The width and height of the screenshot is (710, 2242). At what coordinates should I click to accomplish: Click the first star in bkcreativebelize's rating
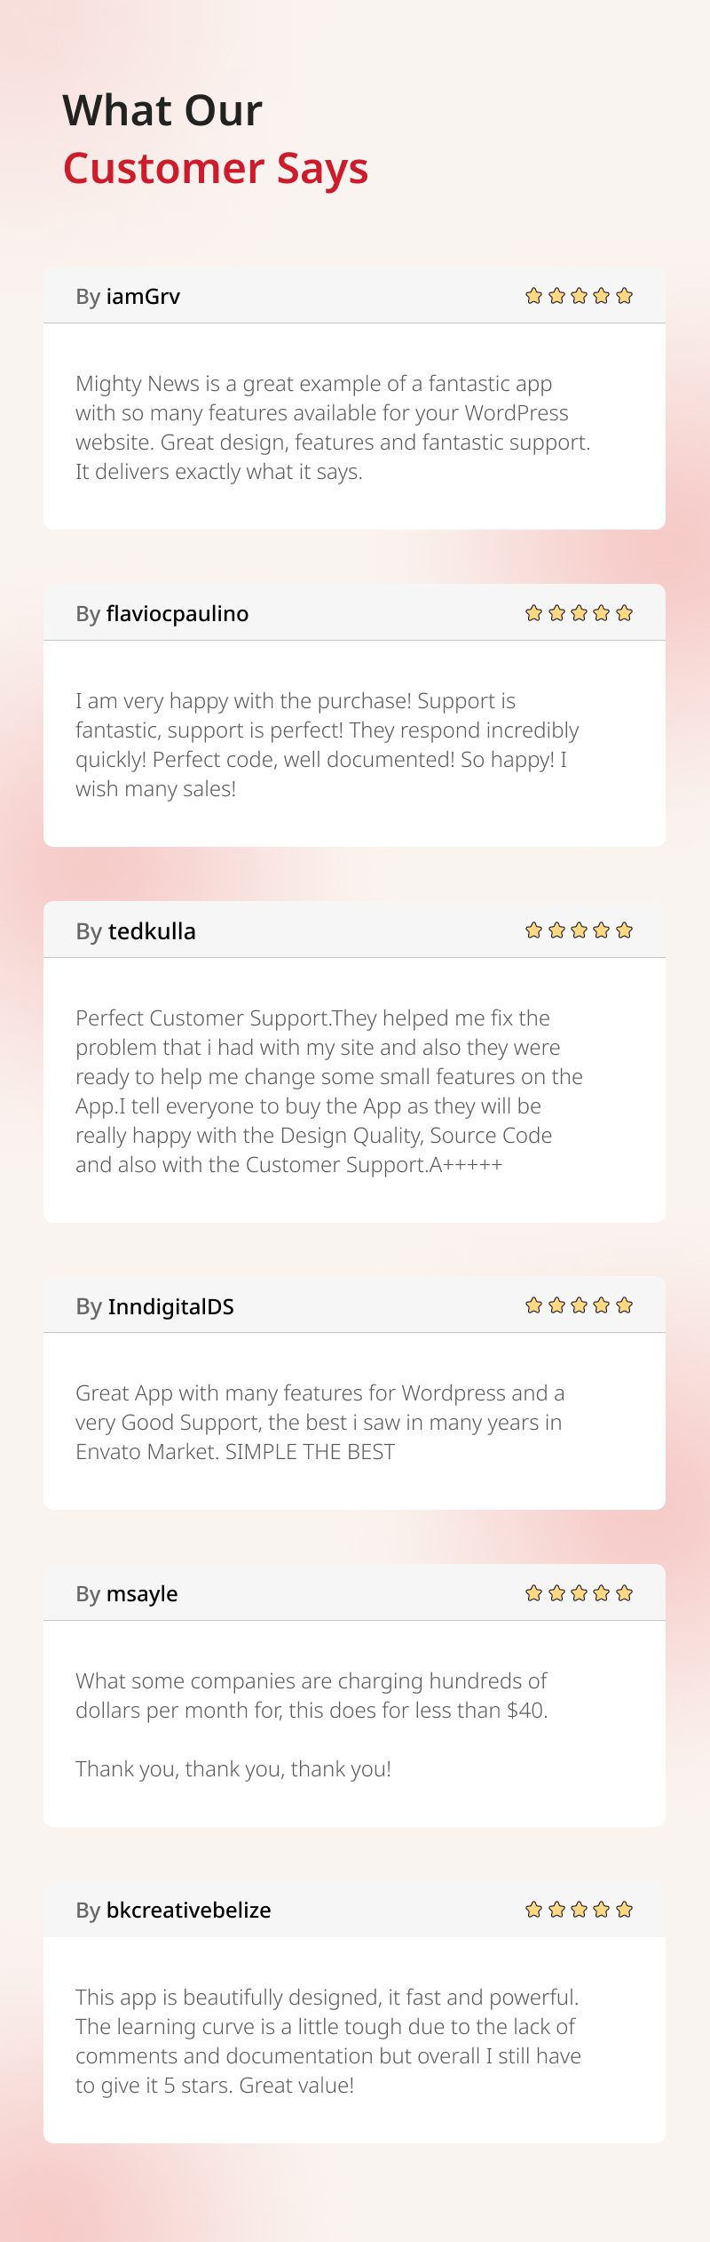(x=533, y=1910)
